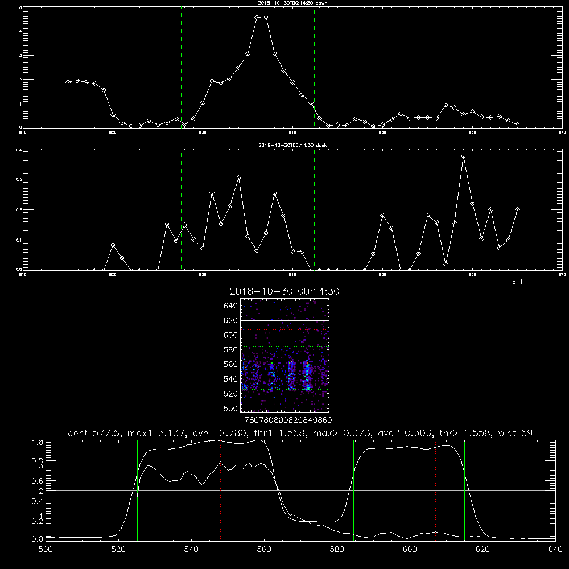The width and height of the screenshot is (569, 569).
Task: Click the green dashed line near 842 in dawn plot
Action: coord(314,67)
